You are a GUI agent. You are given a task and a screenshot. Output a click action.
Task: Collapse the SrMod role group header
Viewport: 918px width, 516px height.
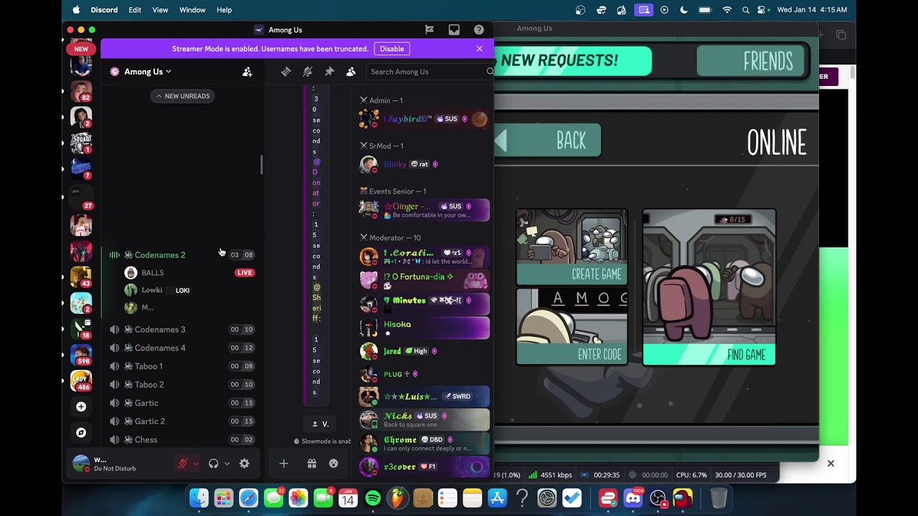click(x=383, y=146)
